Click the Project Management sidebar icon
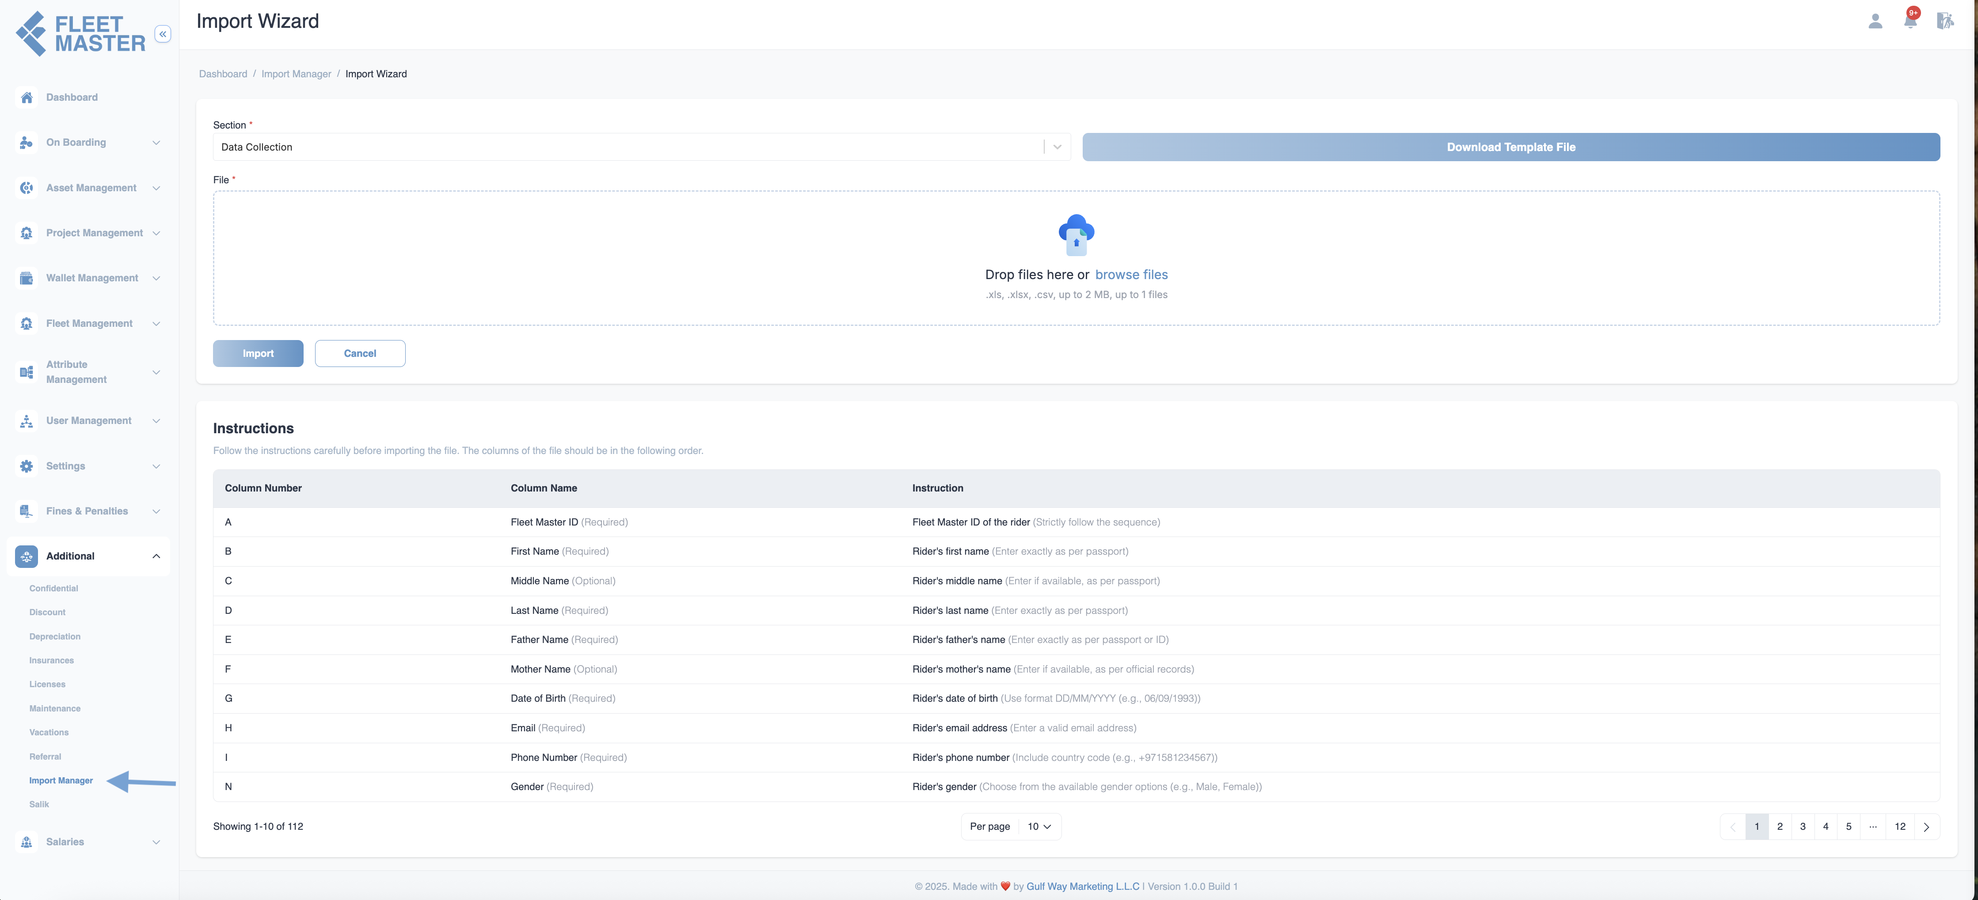This screenshot has width=1978, height=900. (x=27, y=233)
